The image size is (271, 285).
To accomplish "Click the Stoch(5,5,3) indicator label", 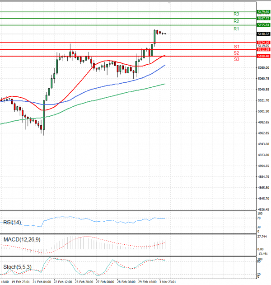I will (x=18, y=267).
